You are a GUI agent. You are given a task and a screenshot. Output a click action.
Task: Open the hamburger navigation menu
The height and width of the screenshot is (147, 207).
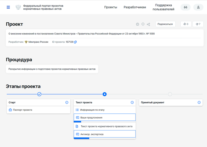click(x=8, y=7)
